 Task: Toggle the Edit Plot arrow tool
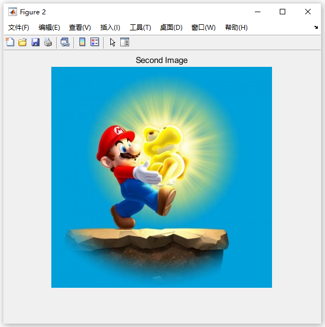(113, 43)
